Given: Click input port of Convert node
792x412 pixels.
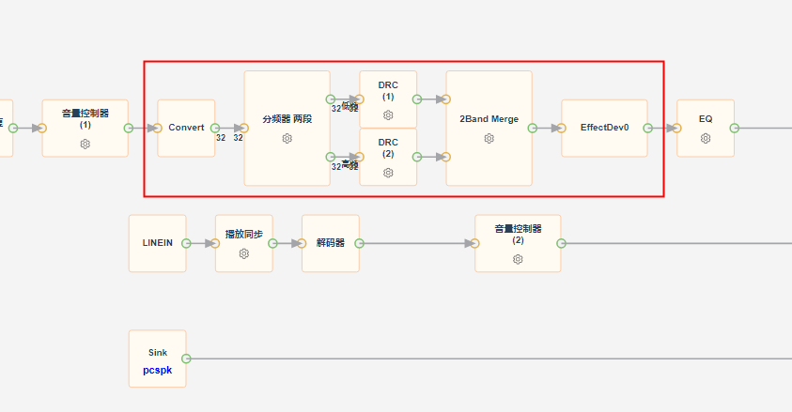Looking at the screenshot, I should click(x=158, y=128).
